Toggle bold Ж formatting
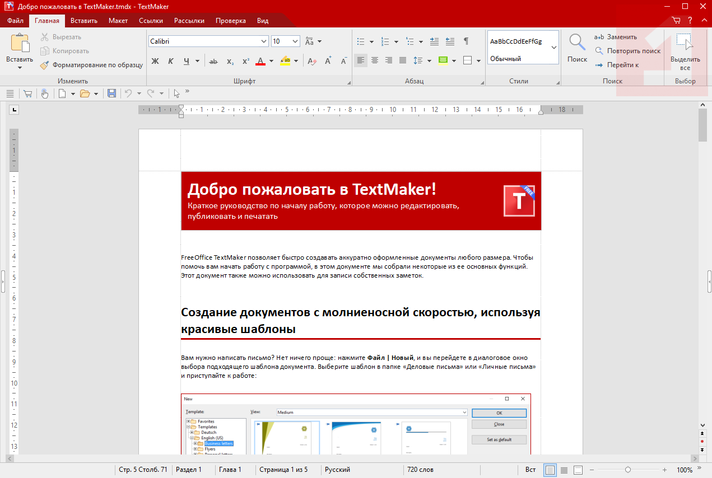 [x=156, y=61]
